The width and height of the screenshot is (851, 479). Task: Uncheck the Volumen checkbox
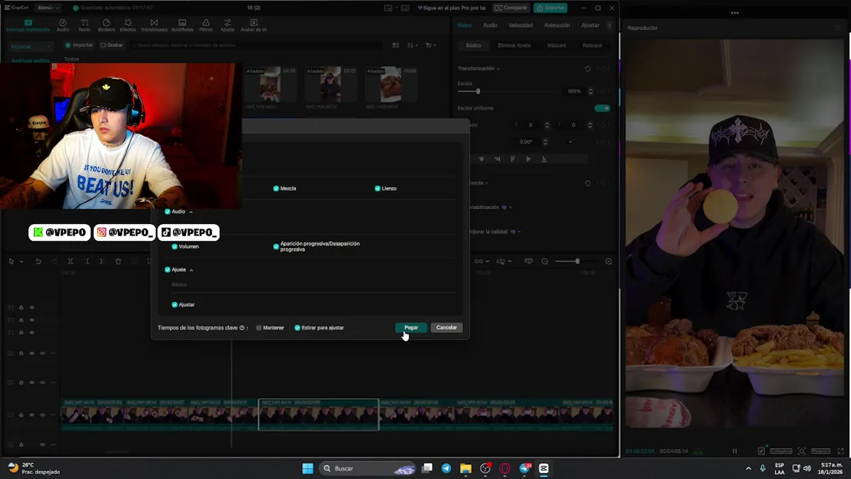coord(175,246)
